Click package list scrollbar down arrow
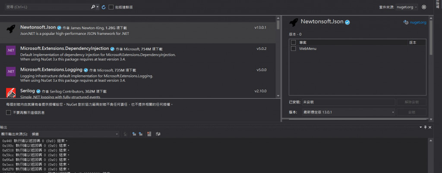The width and height of the screenshot is (442, 173). pos(278,96)
